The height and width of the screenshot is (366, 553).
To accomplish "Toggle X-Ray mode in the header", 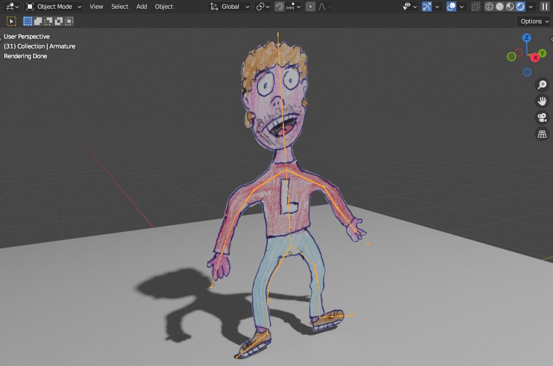I will pos(476,6).
